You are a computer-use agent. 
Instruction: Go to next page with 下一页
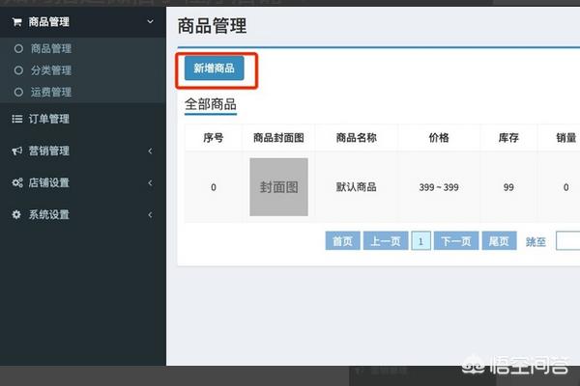tap(456, 242)
